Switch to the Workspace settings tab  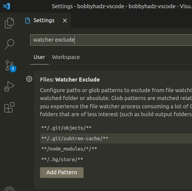(x=66, y=57)
